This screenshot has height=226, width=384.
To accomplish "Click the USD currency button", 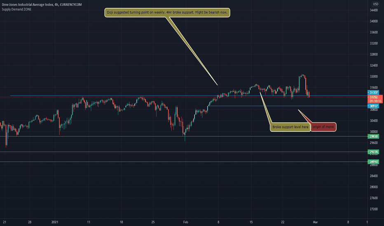I will (x=375, y=4).
